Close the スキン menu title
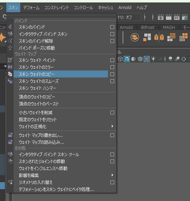This screenshot has height=201, width=190. [13, 8]
